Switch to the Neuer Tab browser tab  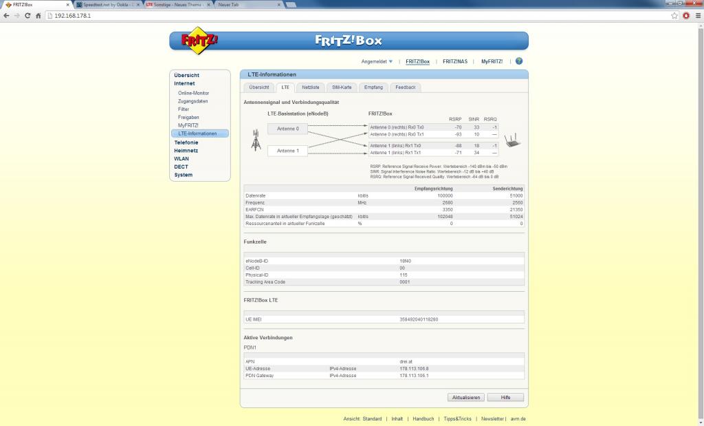(248, 5)
